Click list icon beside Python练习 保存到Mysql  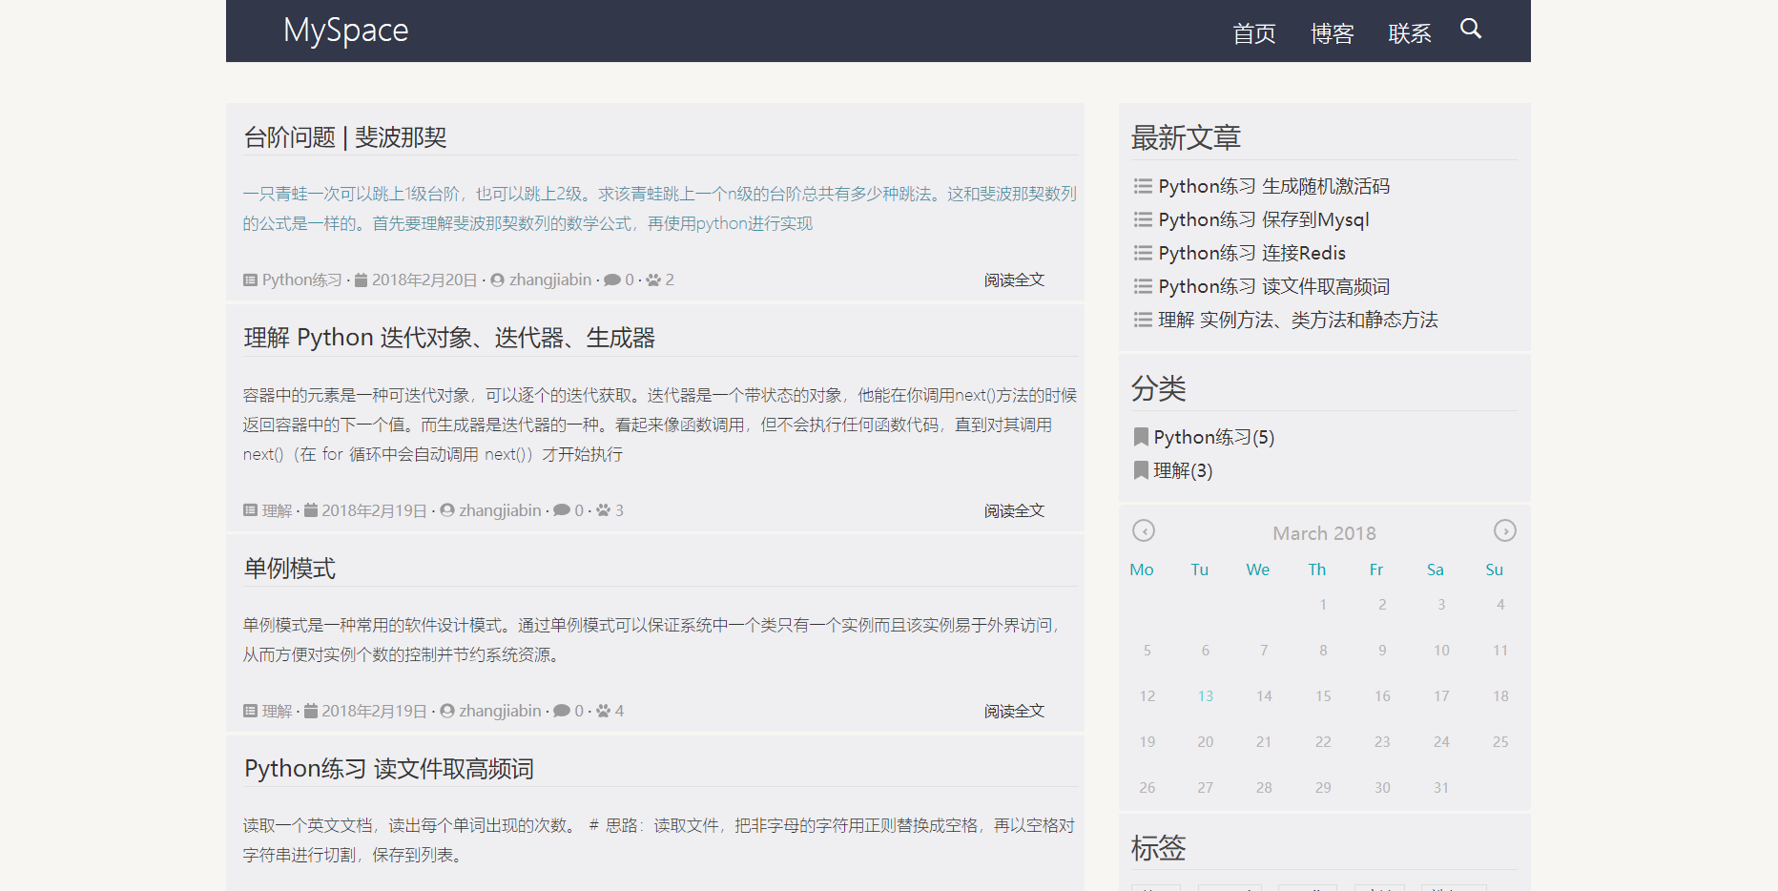tap(1143, 219)
